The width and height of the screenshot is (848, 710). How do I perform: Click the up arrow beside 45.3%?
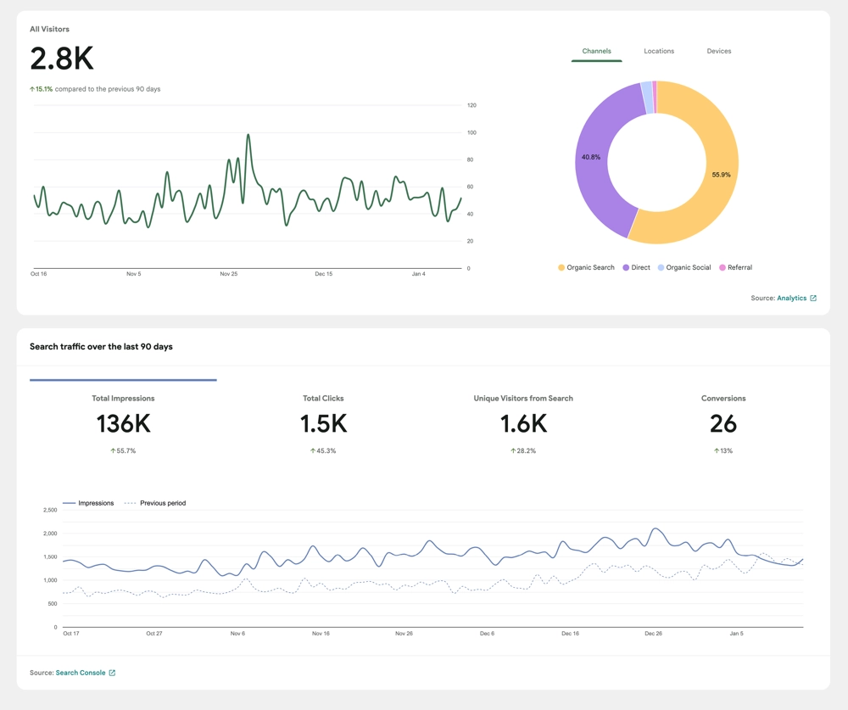click(313, 451)
